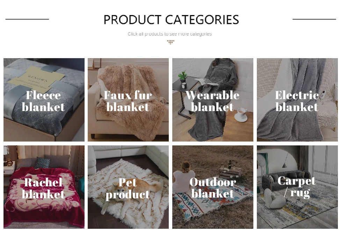Click the 'Fleece blanket' text label
The height and width of the screenshot is (247, 340).
pos(43,101)
